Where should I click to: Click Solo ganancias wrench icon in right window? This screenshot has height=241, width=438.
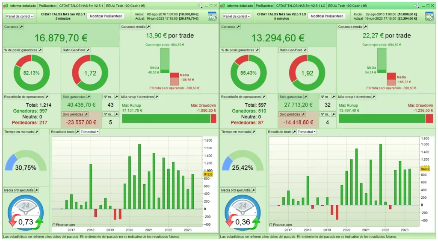coord(306,97)
